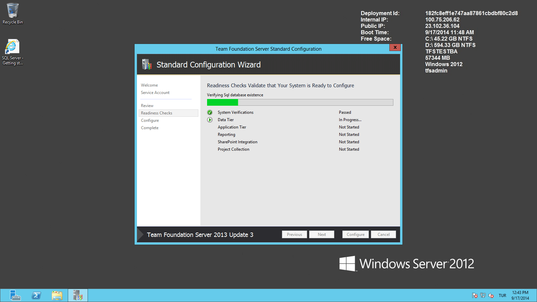Screen dimensions: 537x302
Task: Select the Complete step
Action: (x=150, y=128)
